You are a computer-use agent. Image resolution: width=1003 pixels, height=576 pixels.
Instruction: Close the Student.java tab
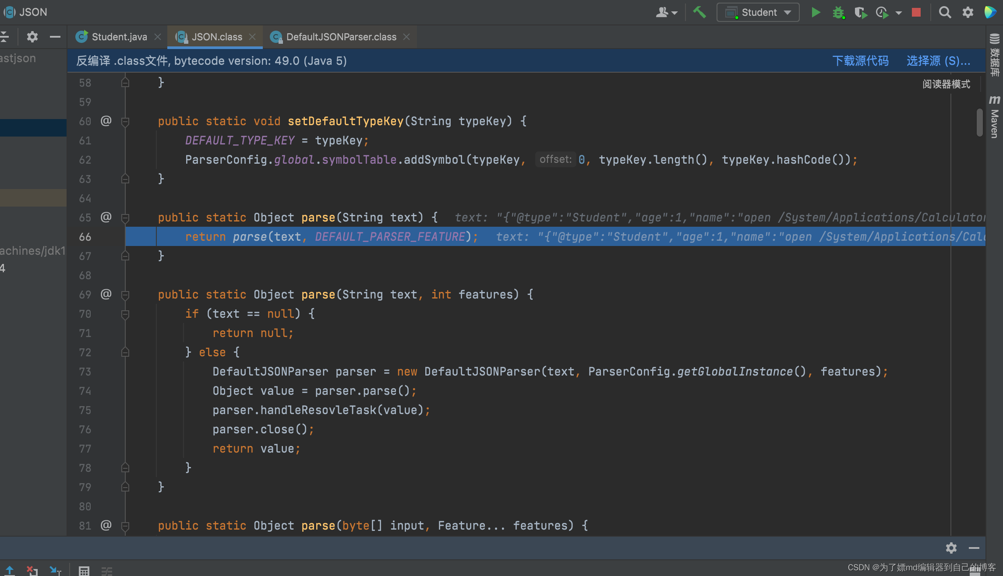158,37
